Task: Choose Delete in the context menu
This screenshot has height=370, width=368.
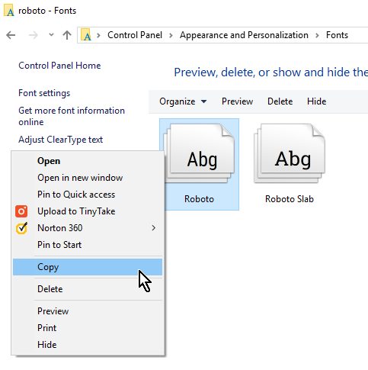Action: (x=88, y=289)
